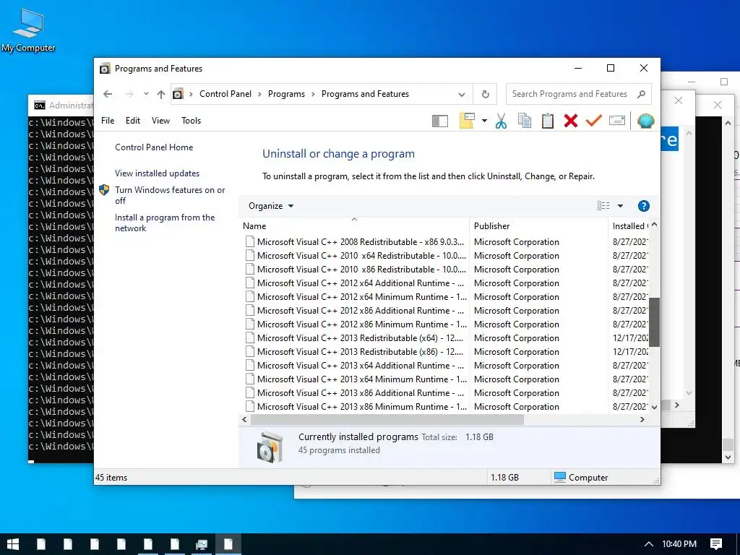Open Help via the blue question mark
Image resolution: width=740 pixels, height=555 pixels.
pyautogui.click(x=643, y=206)
